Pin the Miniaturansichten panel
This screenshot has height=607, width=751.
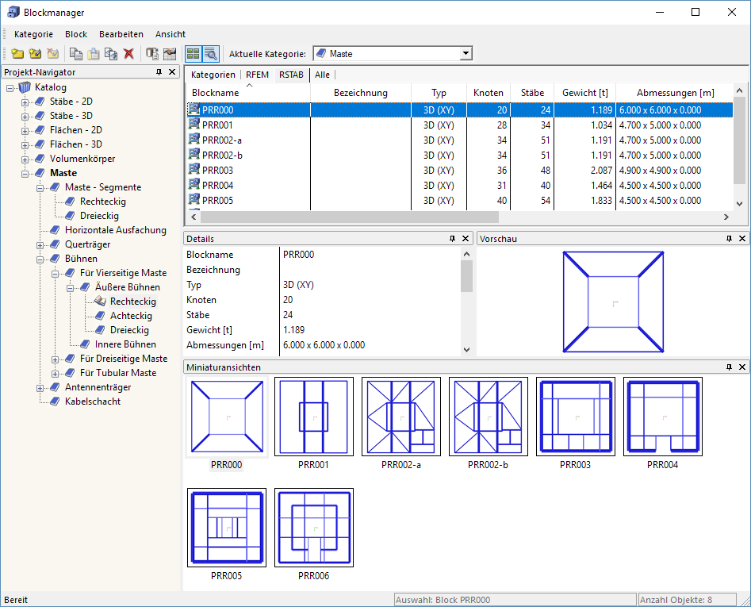click(729, 367)
